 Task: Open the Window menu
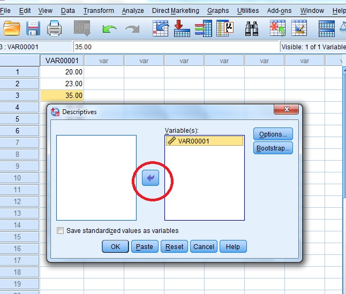click(x=312, y=11)
